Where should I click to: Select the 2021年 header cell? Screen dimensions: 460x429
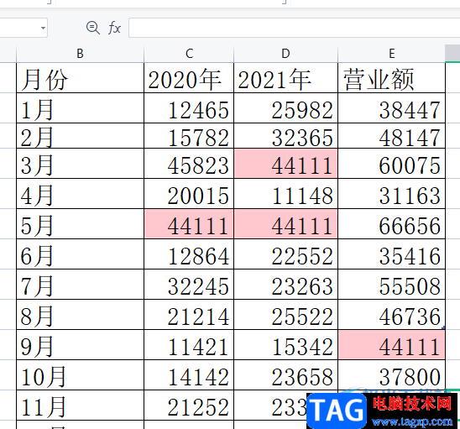pyautogui.click(x=285, y=78)
